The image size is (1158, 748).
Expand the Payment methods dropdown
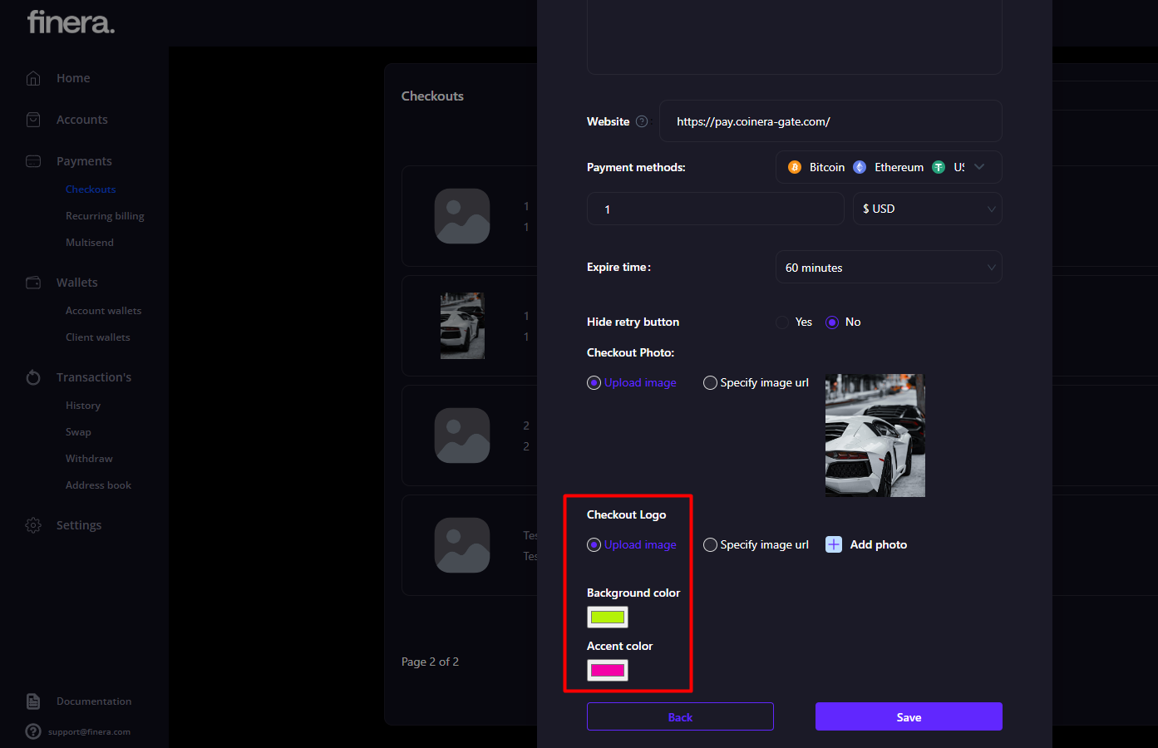coord(979,167)
